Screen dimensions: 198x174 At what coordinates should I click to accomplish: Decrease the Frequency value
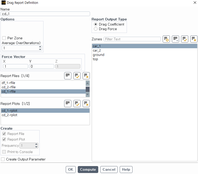(36, 147)
